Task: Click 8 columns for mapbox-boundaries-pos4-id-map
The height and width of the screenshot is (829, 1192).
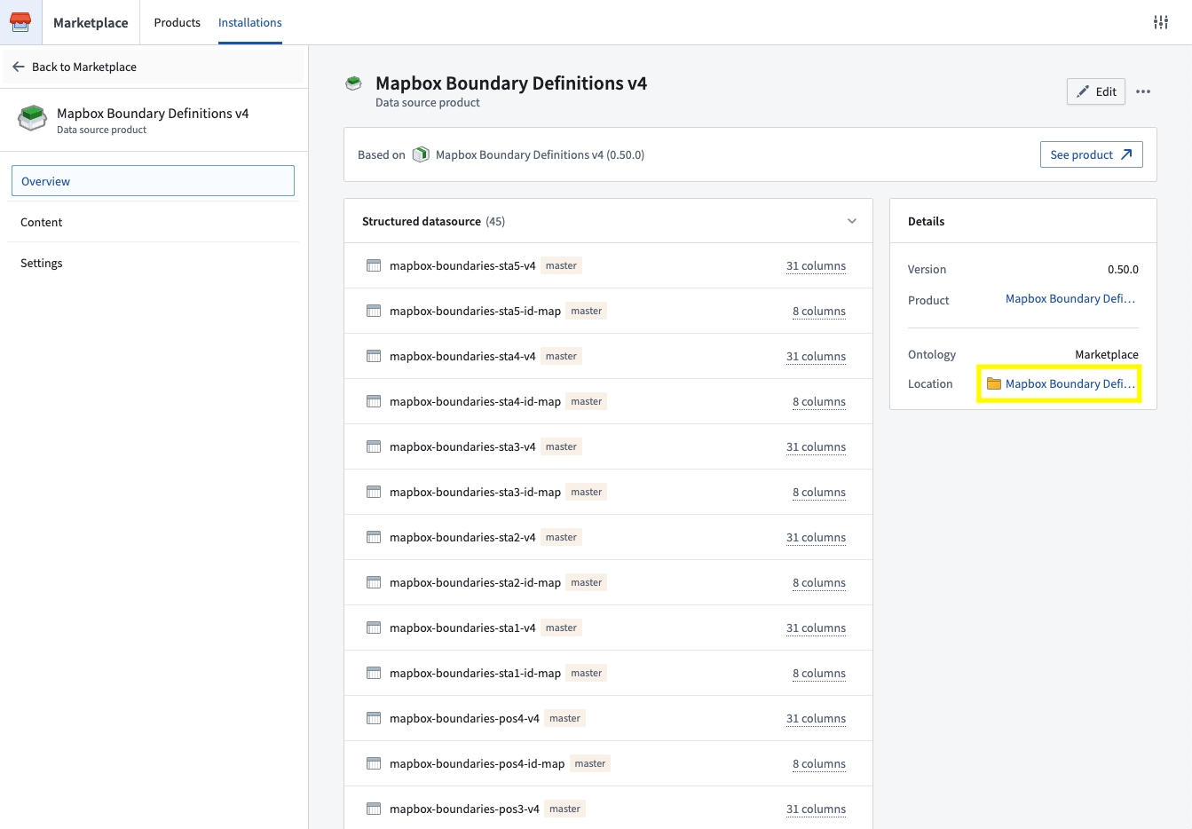Action: (819, 764)
